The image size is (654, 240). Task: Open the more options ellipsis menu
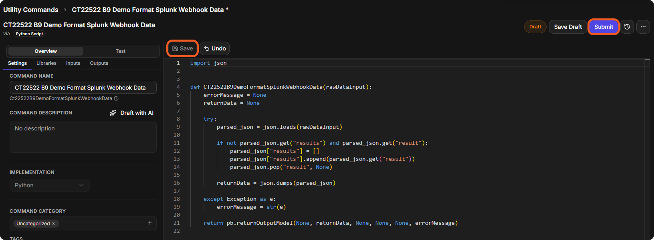coord(643,27)
